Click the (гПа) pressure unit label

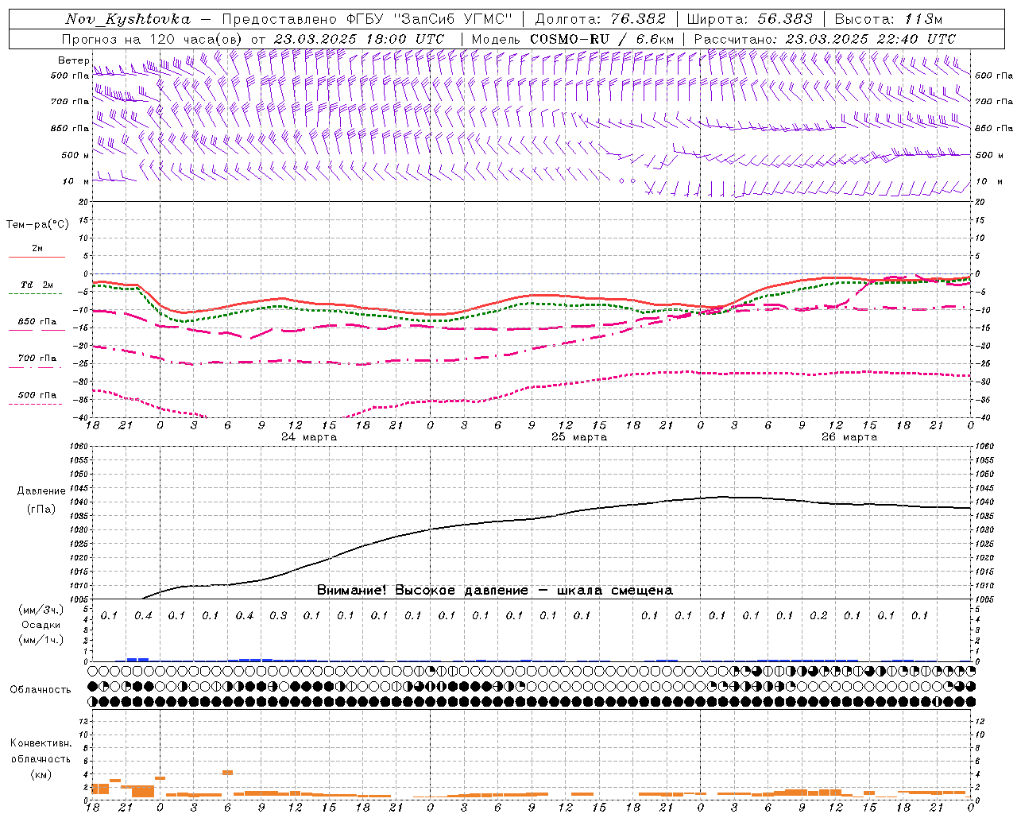coord(41,509)
